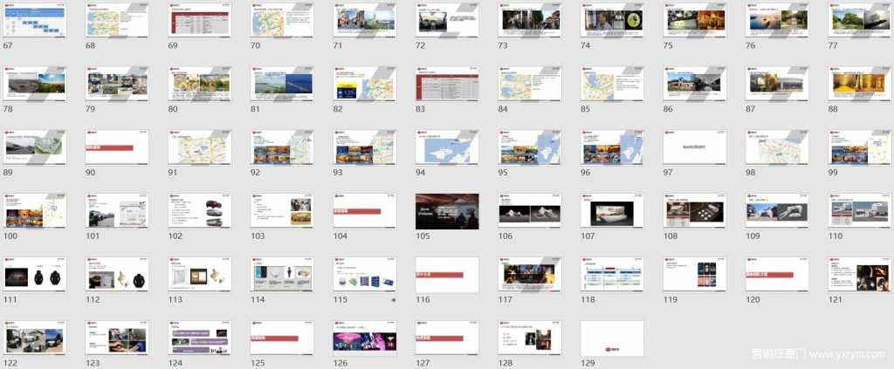Viewport: 894px width, 369px height.
Task: Pick slide 72 car interior thumbnail
Action: tap(447, 18)
